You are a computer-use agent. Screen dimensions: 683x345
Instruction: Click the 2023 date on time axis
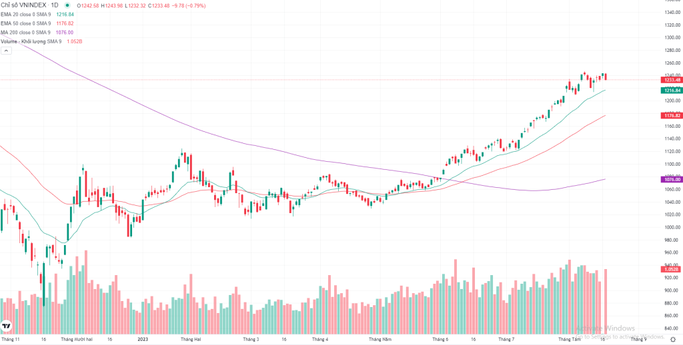coord(143,338)
